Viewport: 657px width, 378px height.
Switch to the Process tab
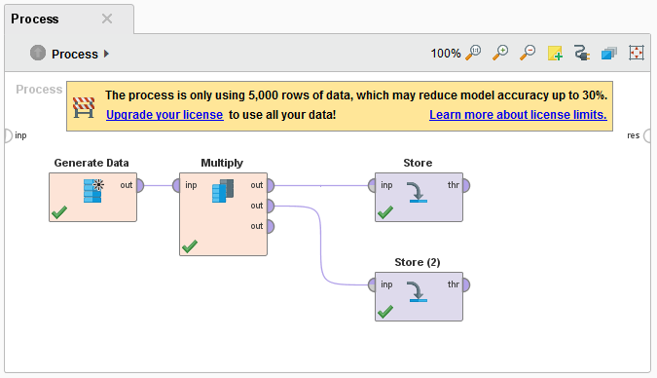pos(35,19)
